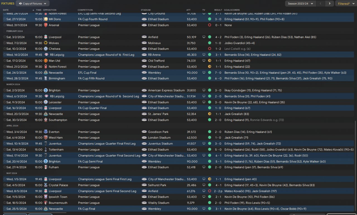Click the green win indicator on the Wolves row

(x=209, y=43)
